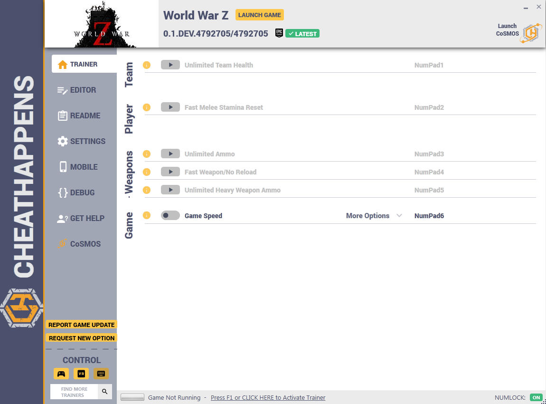The image size is (546, 404).
Task: Click the Numlock ON indicator
Action: [x=536, y=398]
